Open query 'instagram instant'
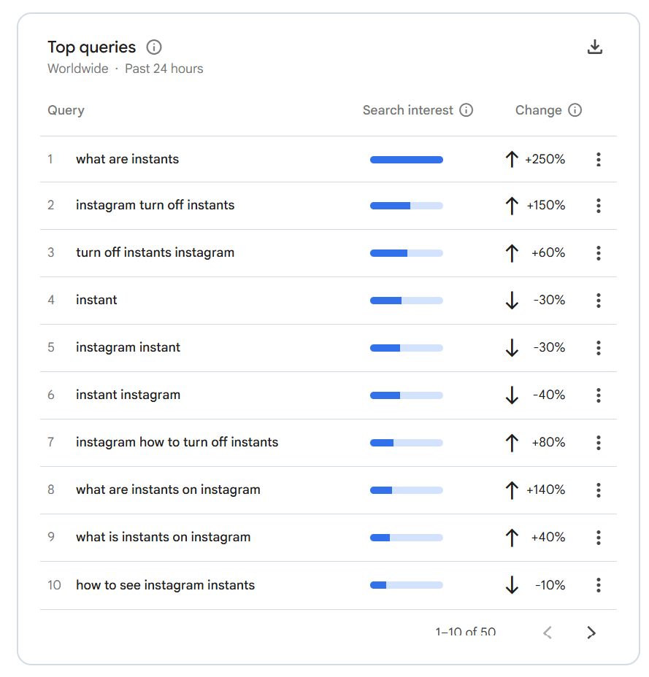 (x=128, y=347)
